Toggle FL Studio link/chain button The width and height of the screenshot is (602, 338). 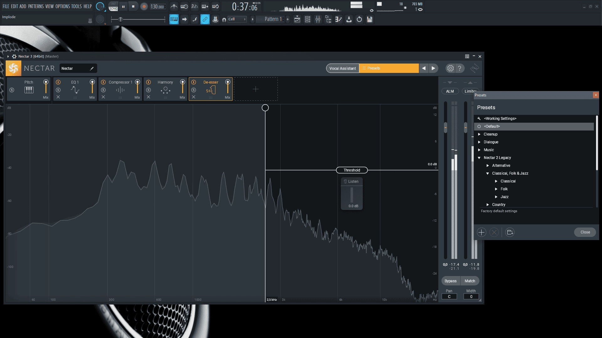[x=205, y=19]
